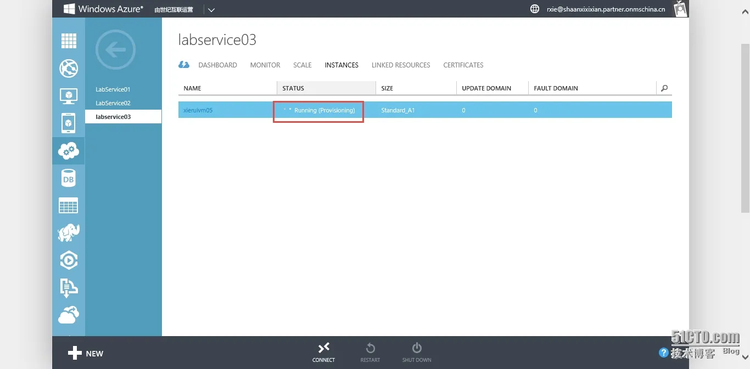Image resolution: width=750 pixels, height=369 pixels.
Task: Sort by FAULT DOMAIN column header
Action: tap(592, 88)
